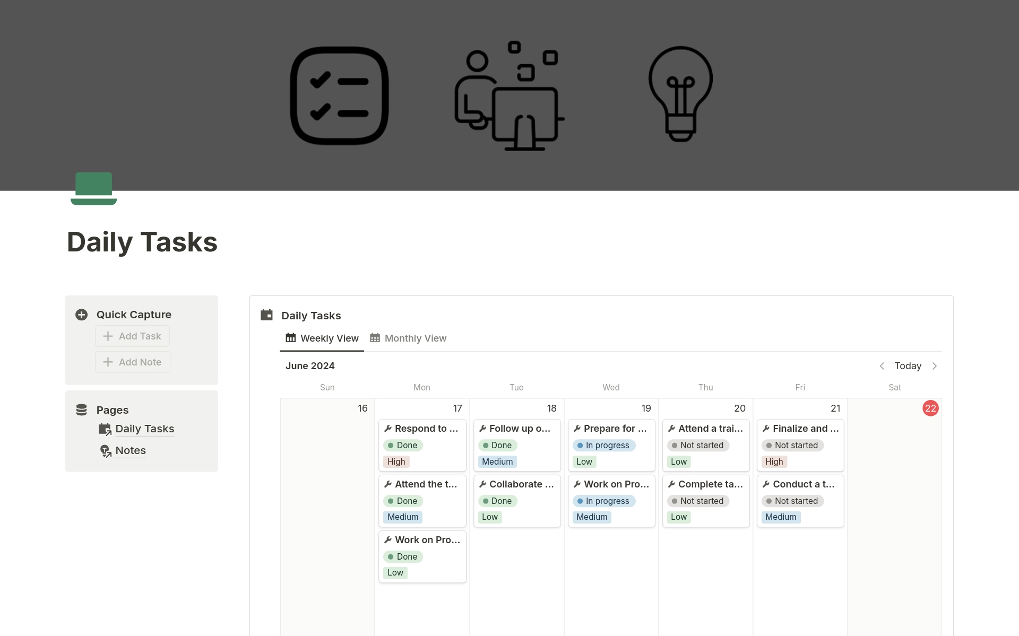Select the Weekly View tab

coord(329,338)
